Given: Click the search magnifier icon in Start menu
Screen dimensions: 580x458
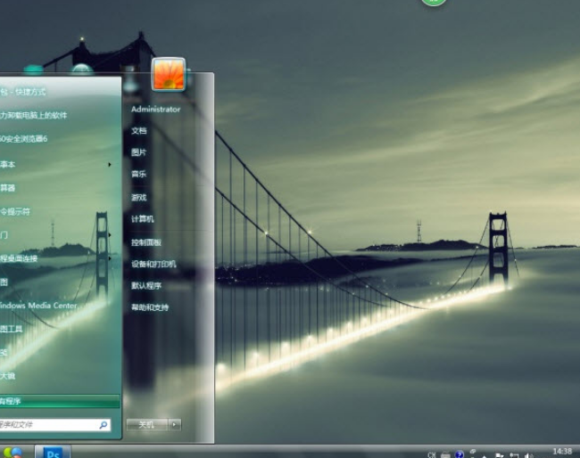Looking at the screenshot, I should point(104,425).
